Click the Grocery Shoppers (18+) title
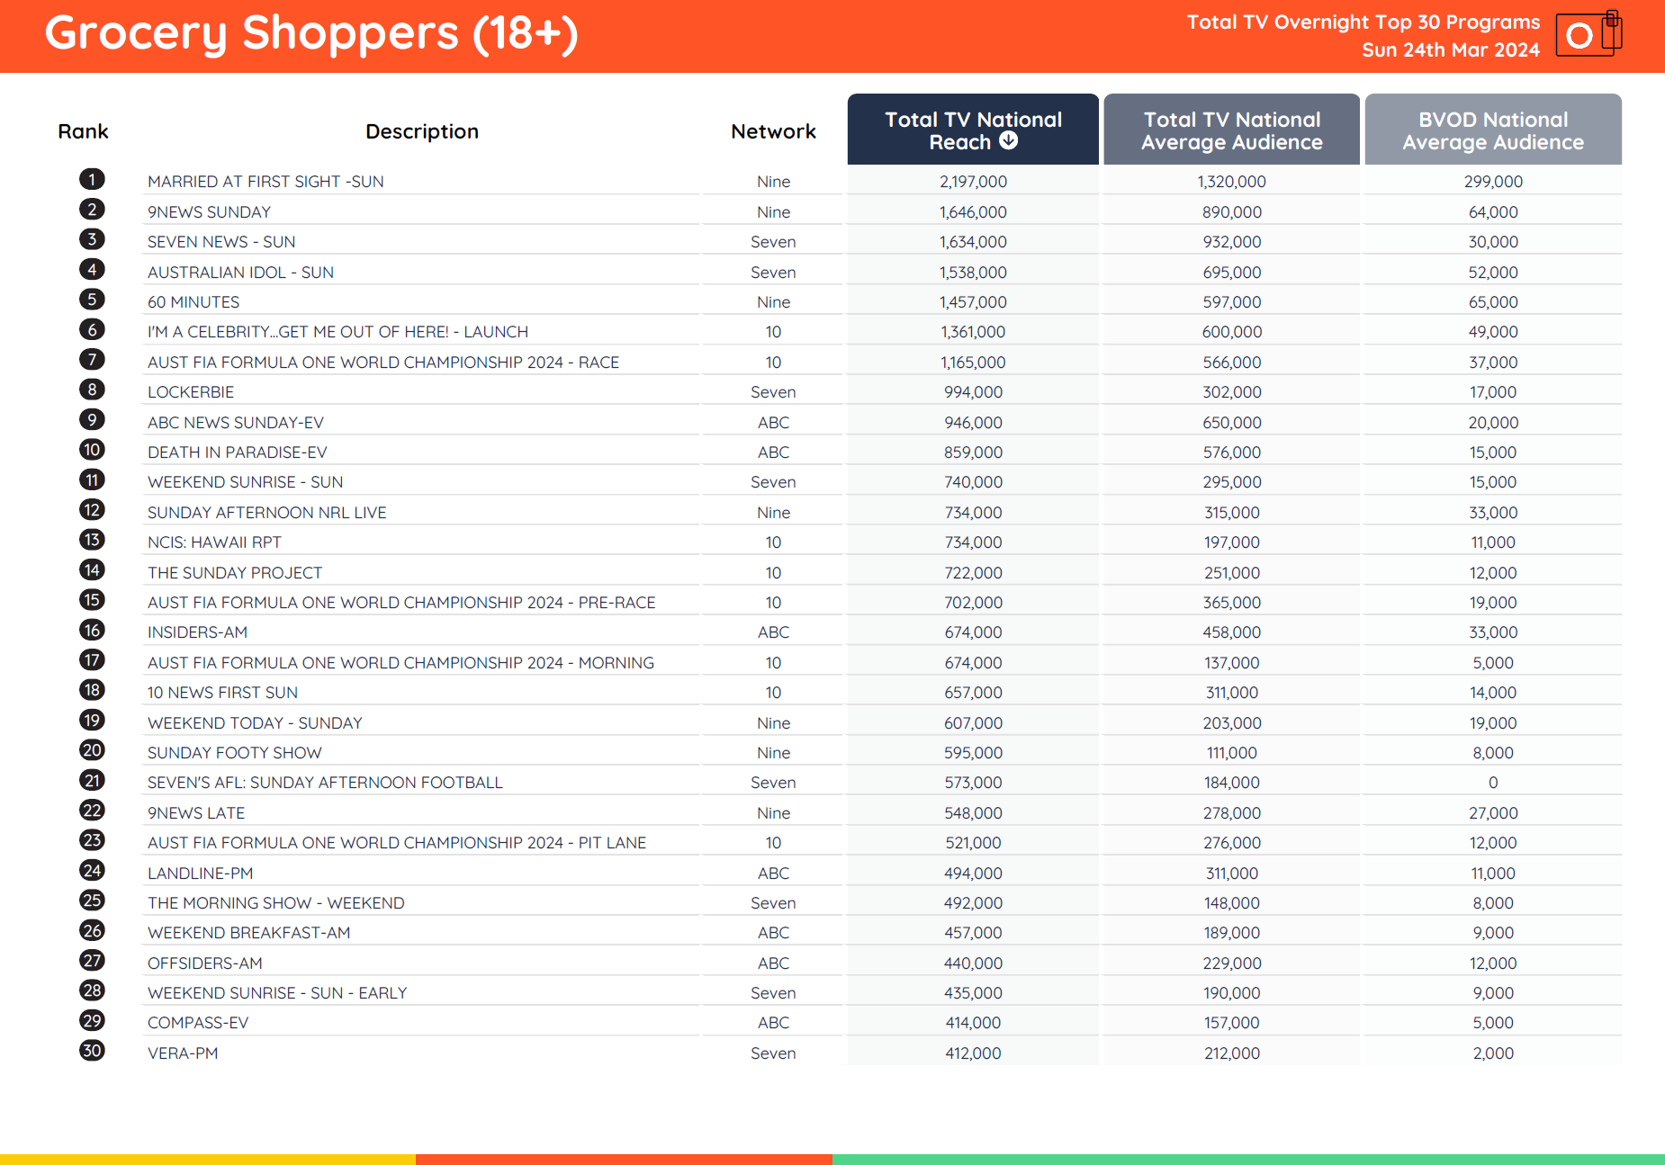Screen dimensions: 1665x1165 pos(311,33)
